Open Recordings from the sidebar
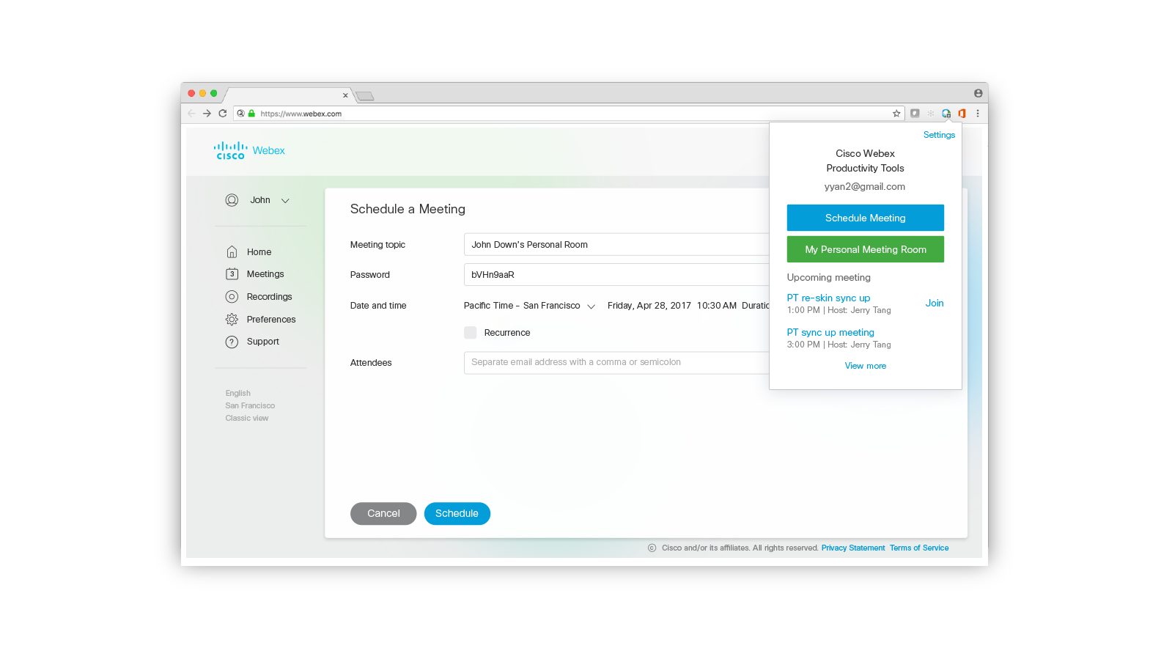 [x=269, y=297]
